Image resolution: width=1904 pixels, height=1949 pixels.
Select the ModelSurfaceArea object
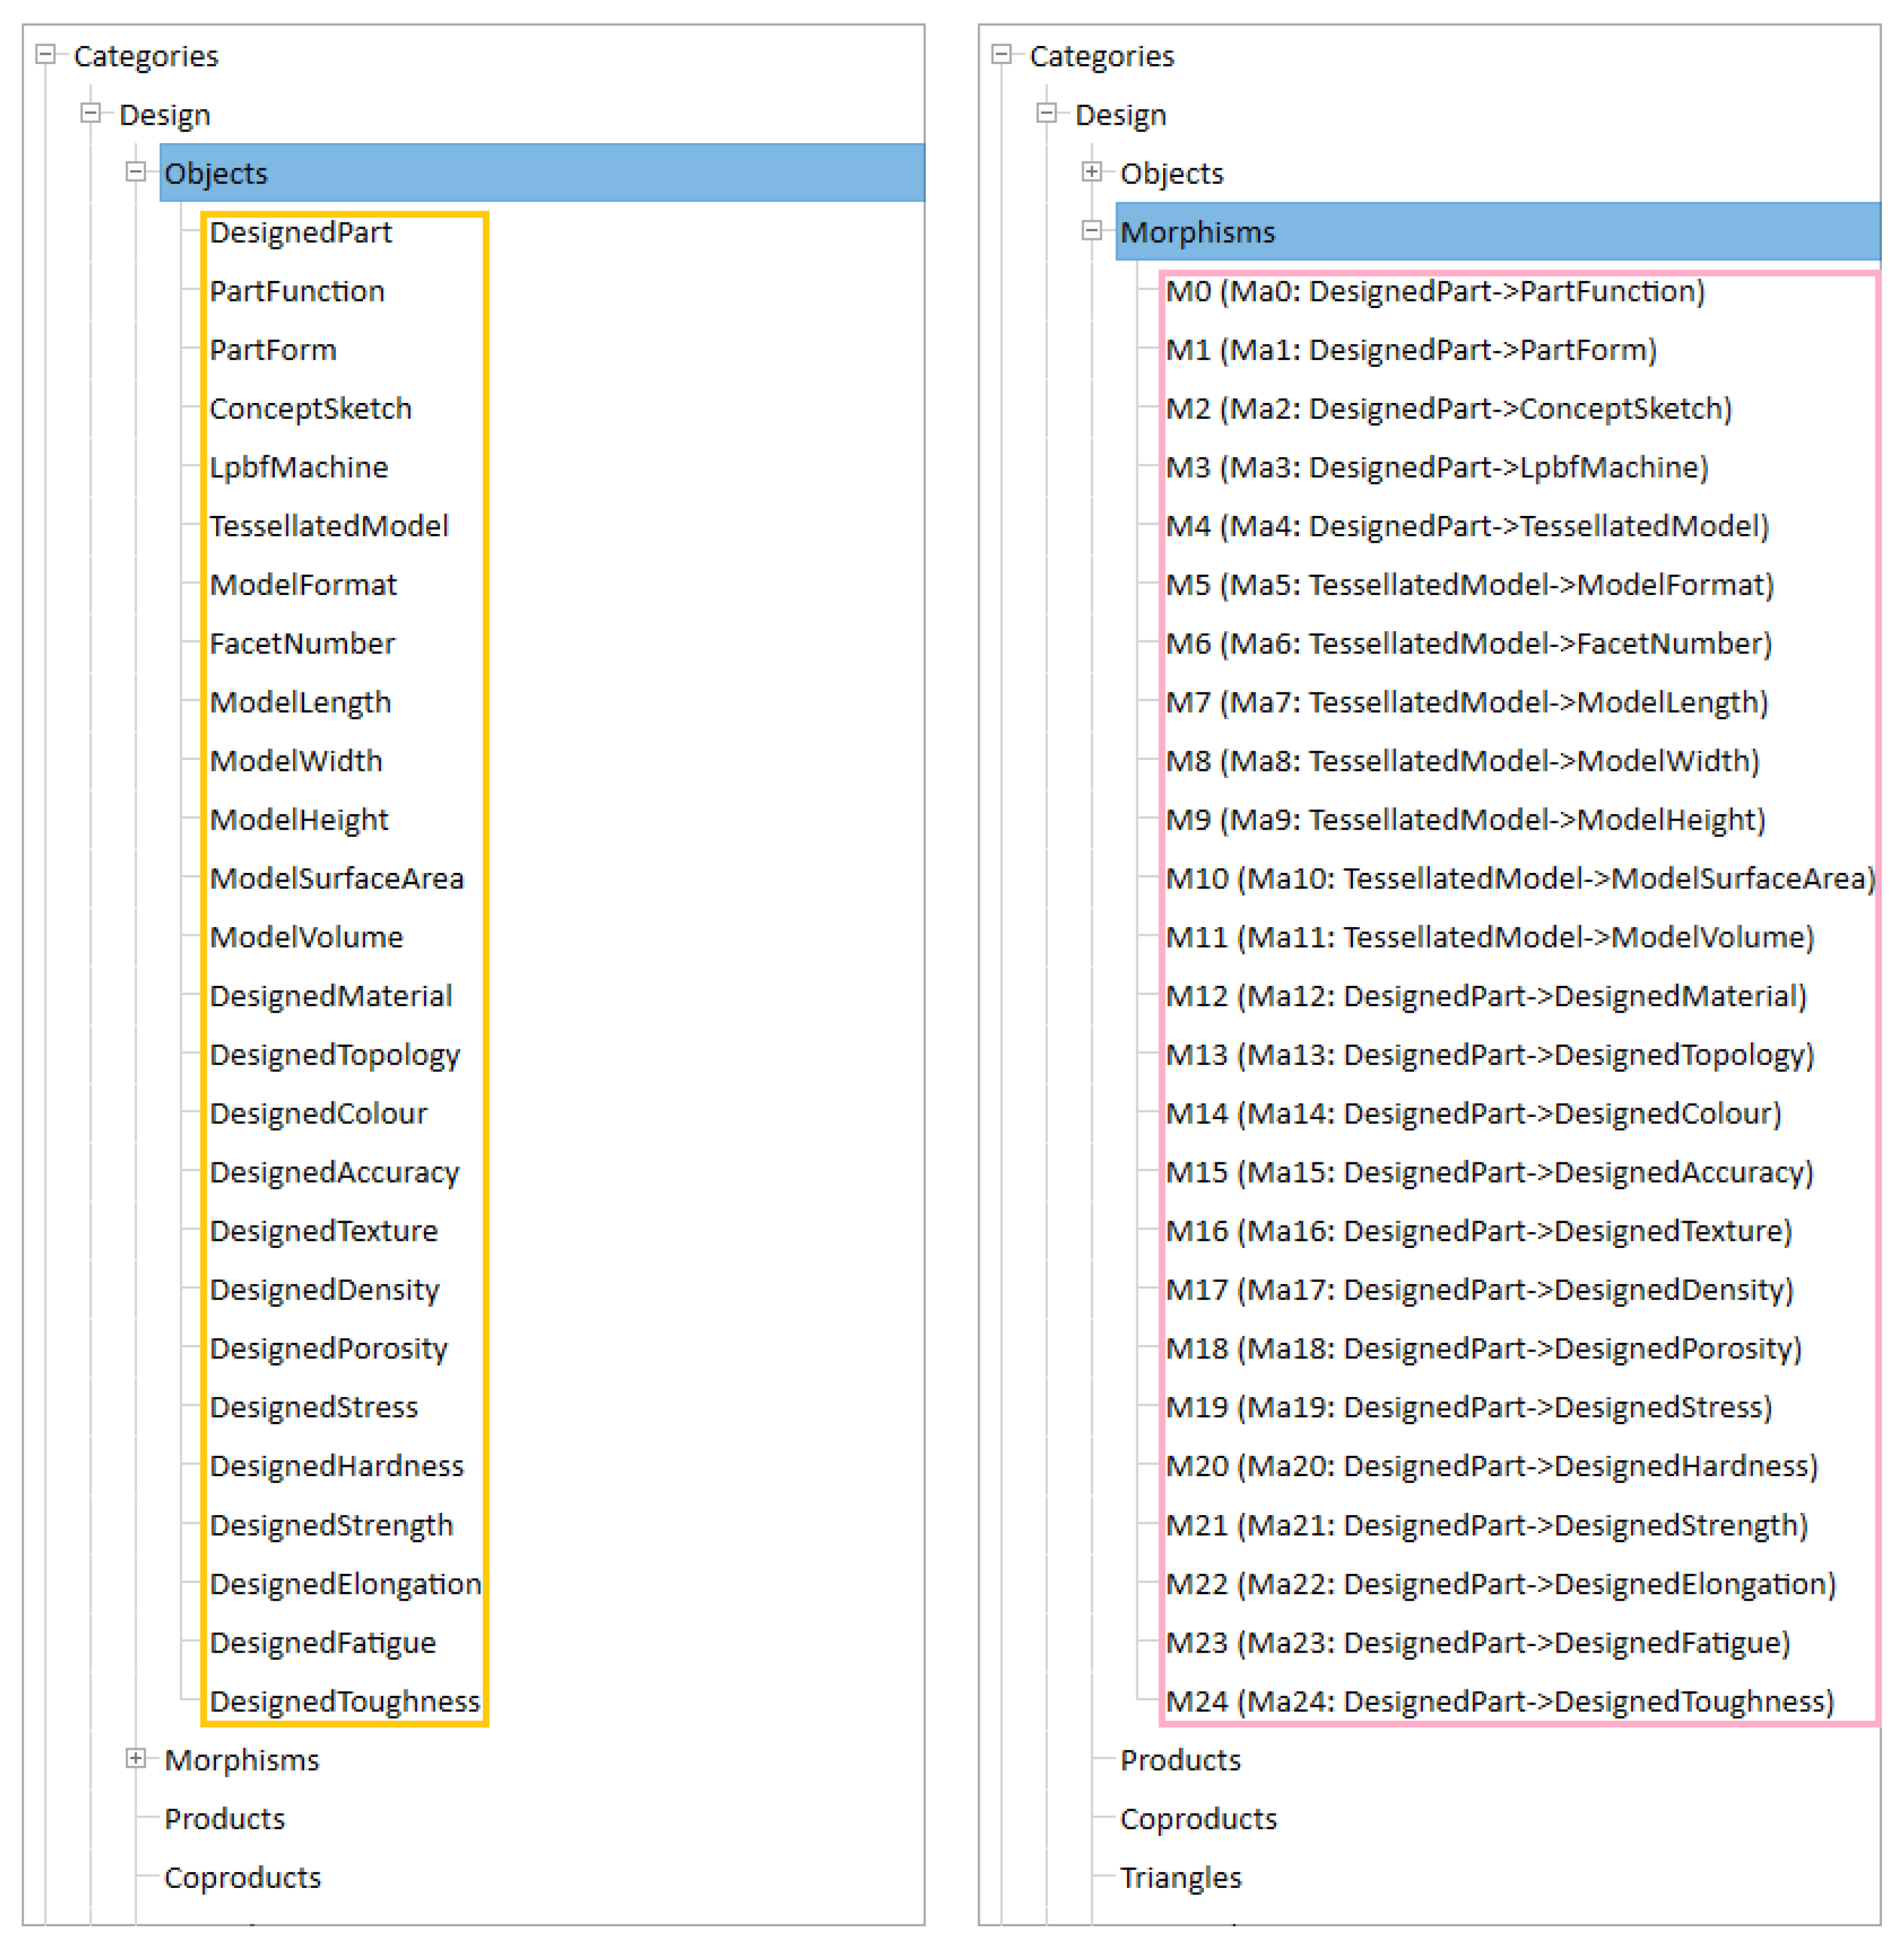coord(336,878)
